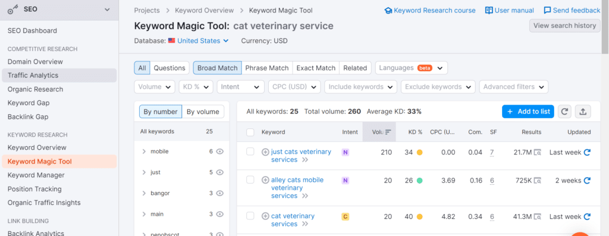Click View search history button
609x236 pixels.
coord(564,26)
